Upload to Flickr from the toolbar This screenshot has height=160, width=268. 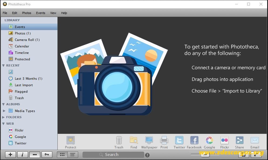(x=224, y=140)
